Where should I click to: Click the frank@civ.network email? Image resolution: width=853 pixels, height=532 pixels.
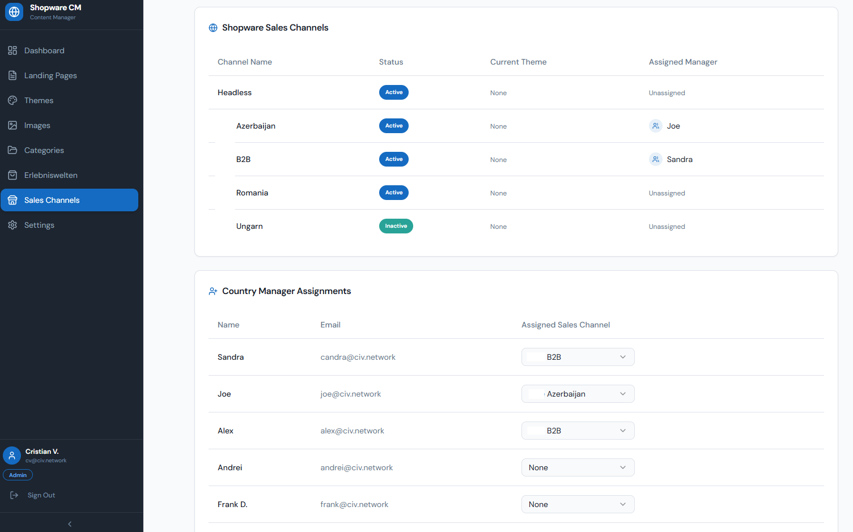(354, 504)
